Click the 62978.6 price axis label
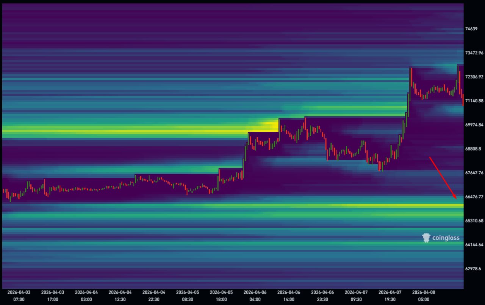The width and height of the screenshot is (485, 305). coord(473,268)
